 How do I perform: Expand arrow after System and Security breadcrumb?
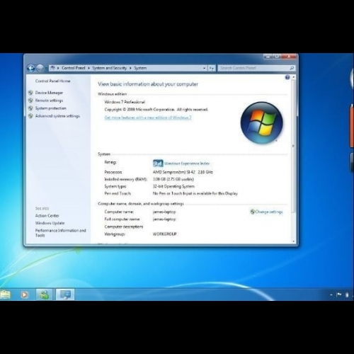(x=130, y=68)
